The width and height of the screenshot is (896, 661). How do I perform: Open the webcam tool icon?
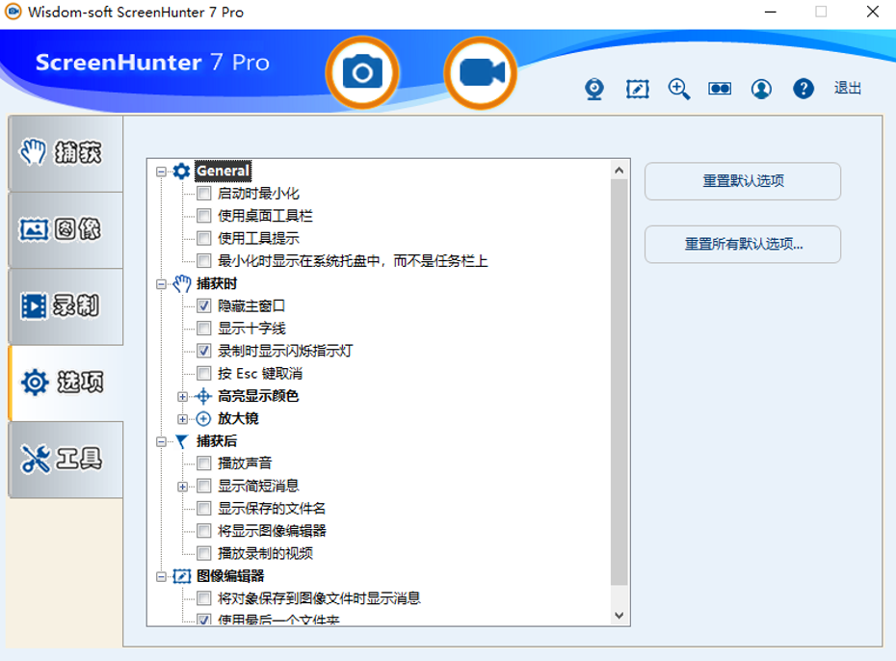594,89
